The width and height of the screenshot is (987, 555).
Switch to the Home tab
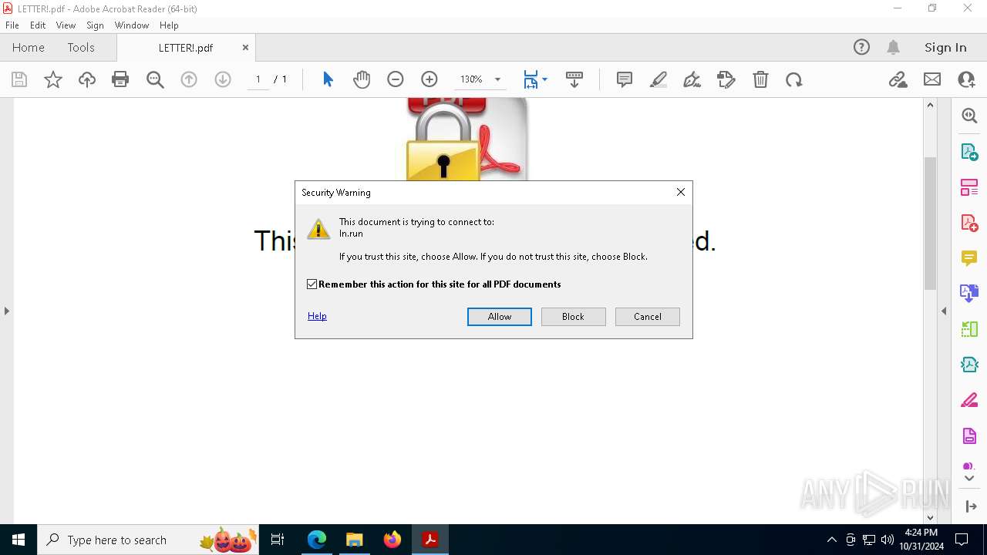[x=29, y=47]
